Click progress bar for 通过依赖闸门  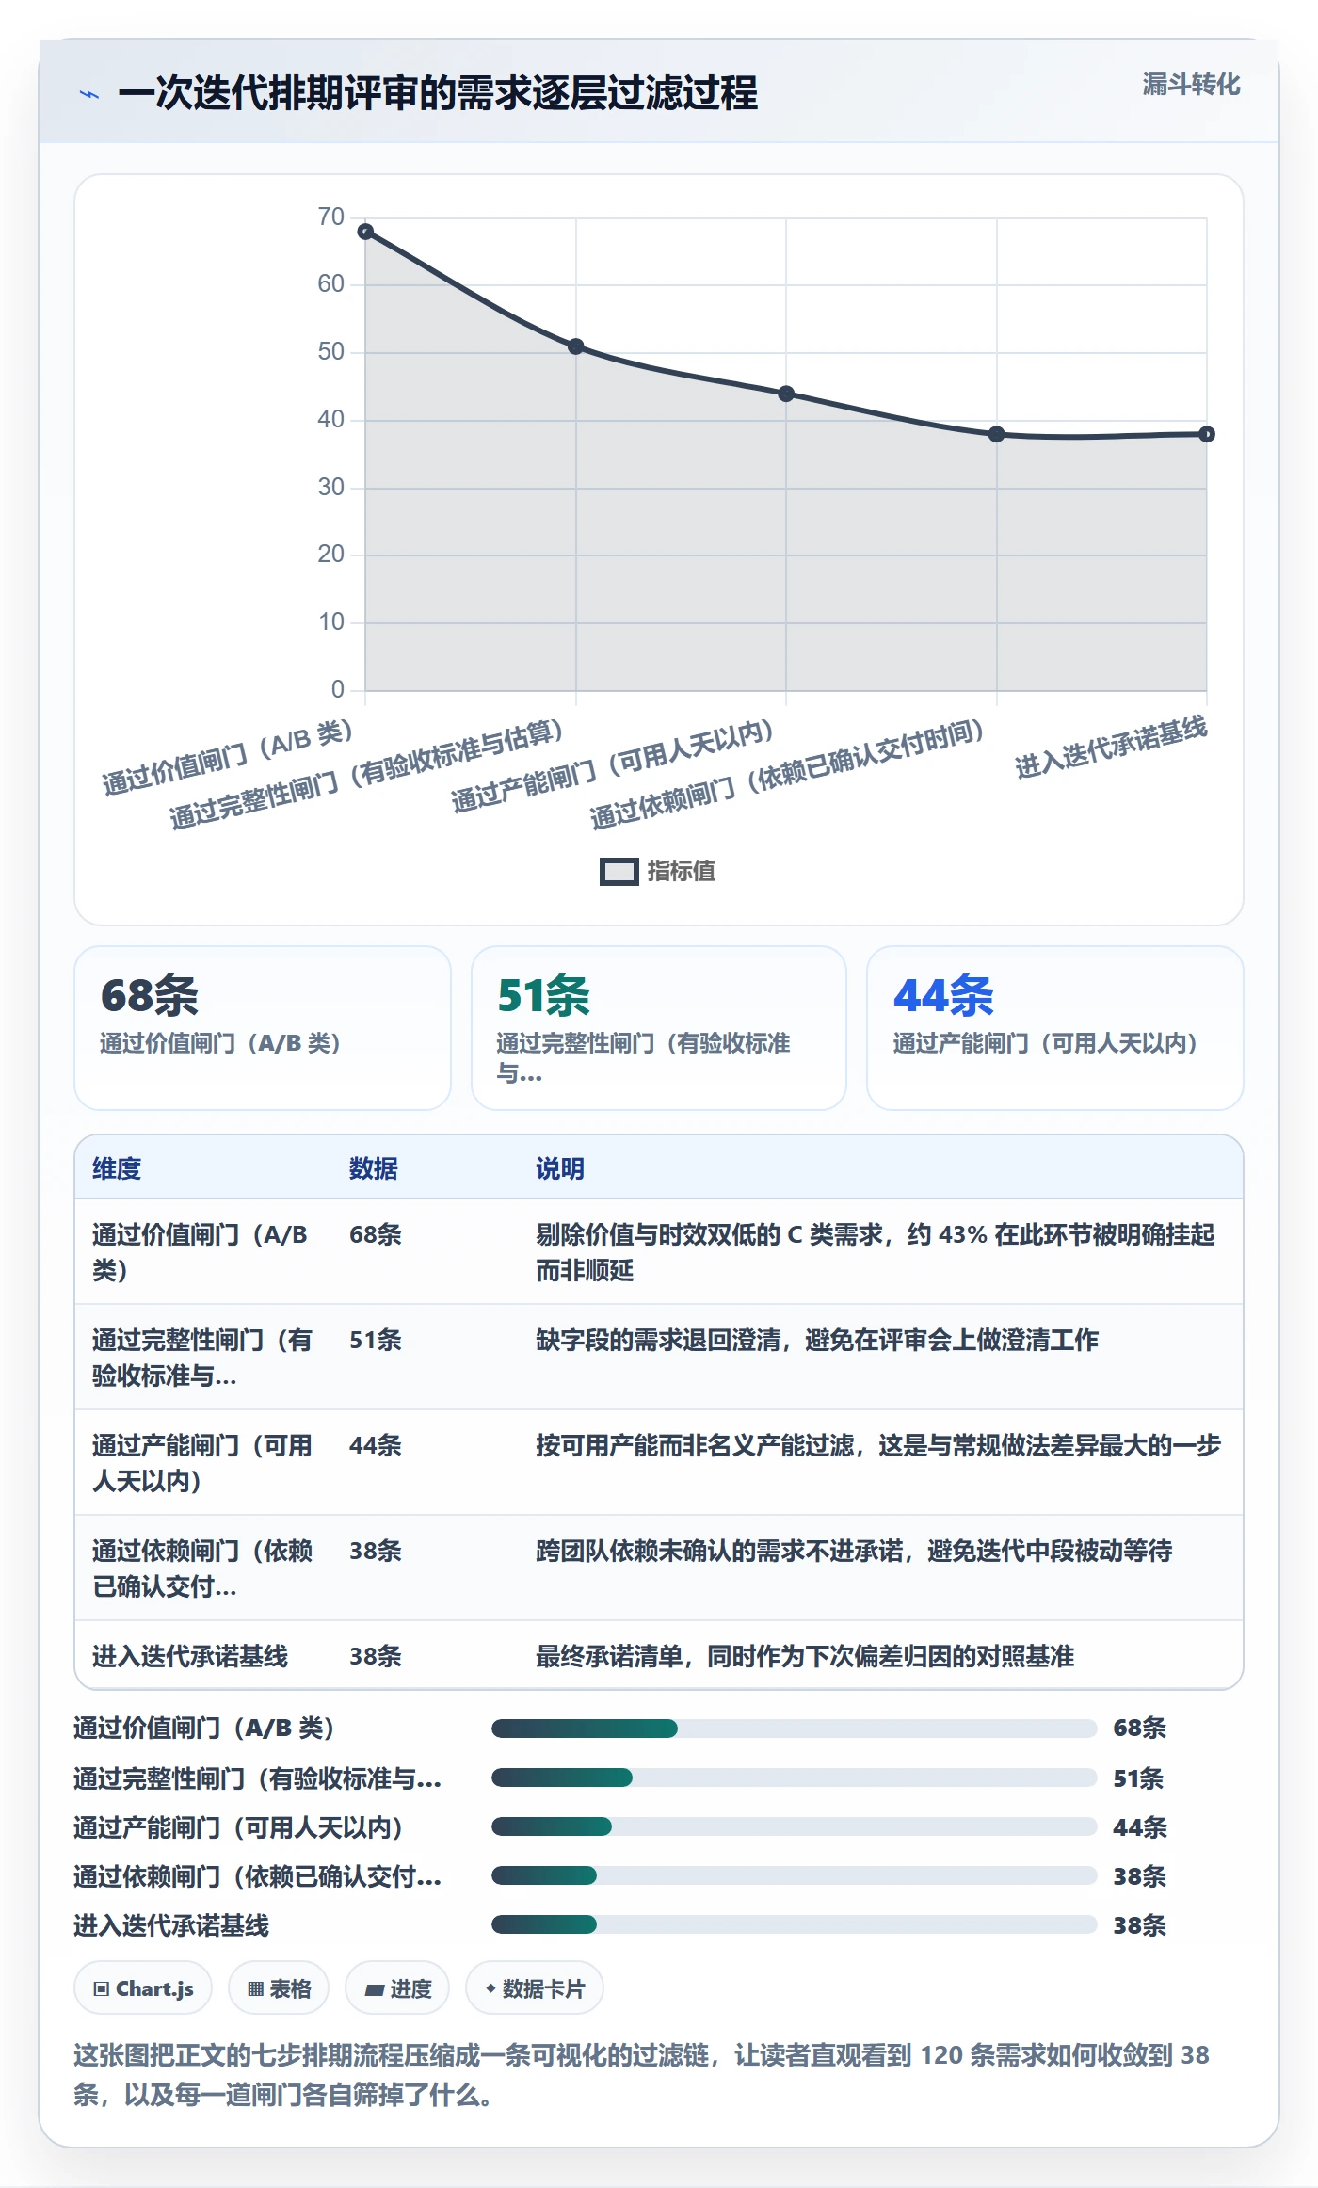pos(795,1875)
